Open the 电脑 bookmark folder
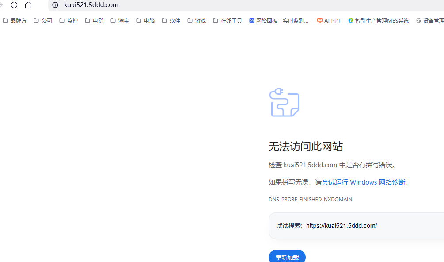The width and height of the screenshot is (444, 262). tap(145, 21)
